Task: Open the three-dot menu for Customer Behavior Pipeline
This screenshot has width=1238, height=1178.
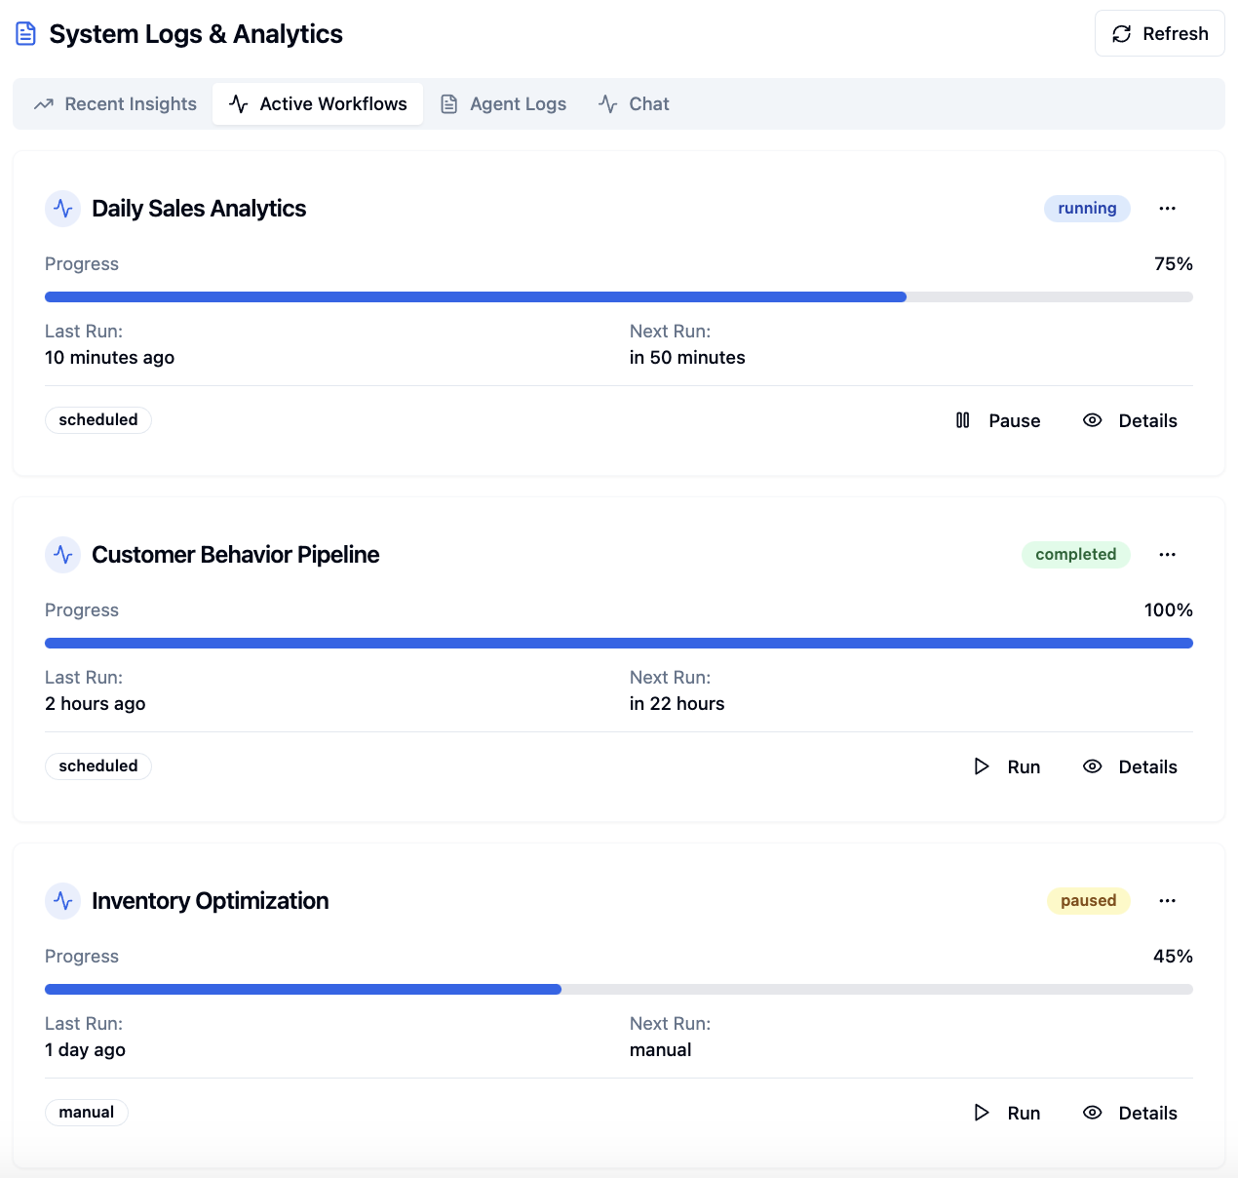Action: tap(1167, 554)
